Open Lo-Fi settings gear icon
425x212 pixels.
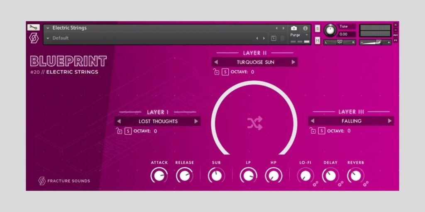[315, 183]
